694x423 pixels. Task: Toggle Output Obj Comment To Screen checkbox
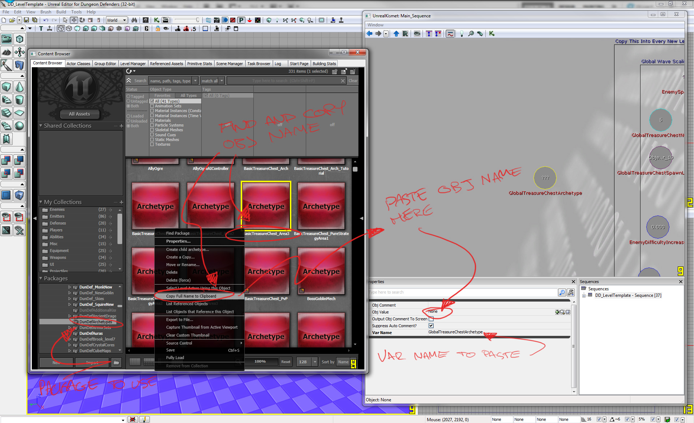tap(431, 319)
